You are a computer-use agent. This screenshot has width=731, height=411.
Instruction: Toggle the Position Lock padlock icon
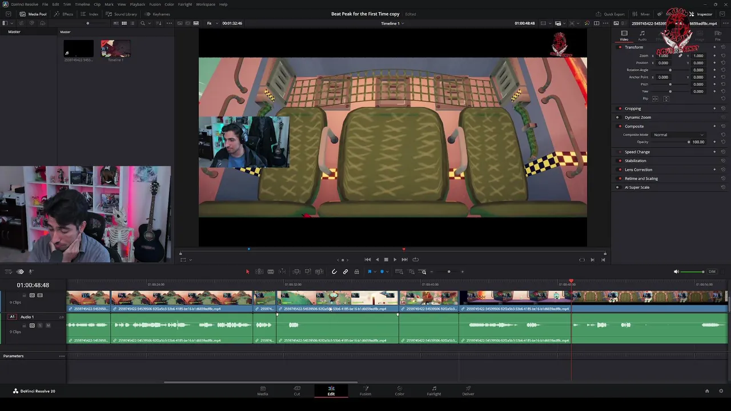point(357,272)
